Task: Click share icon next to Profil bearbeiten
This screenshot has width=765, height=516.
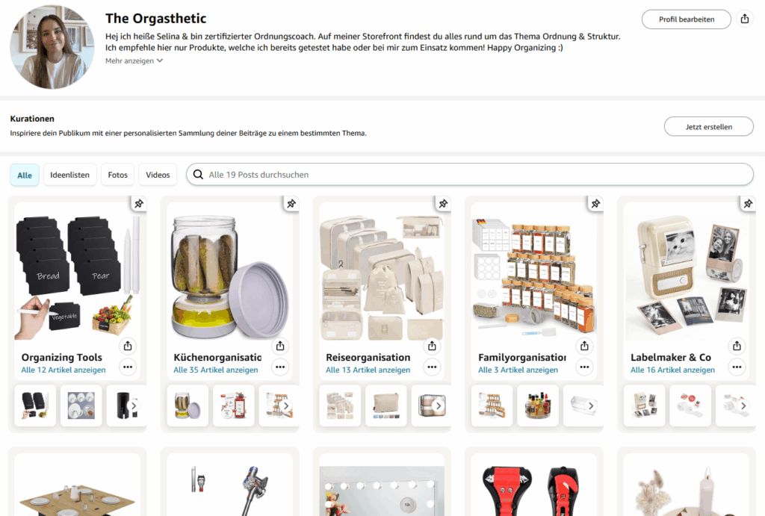Action: coord(744,19)
